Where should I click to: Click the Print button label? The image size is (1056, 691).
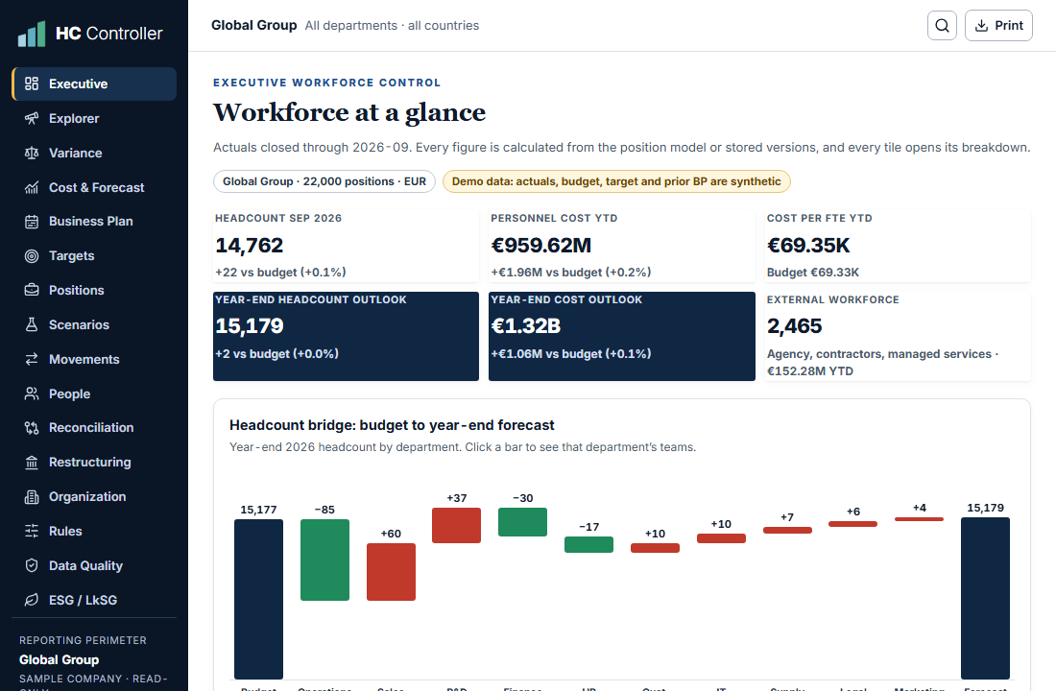coord(1009,26)
